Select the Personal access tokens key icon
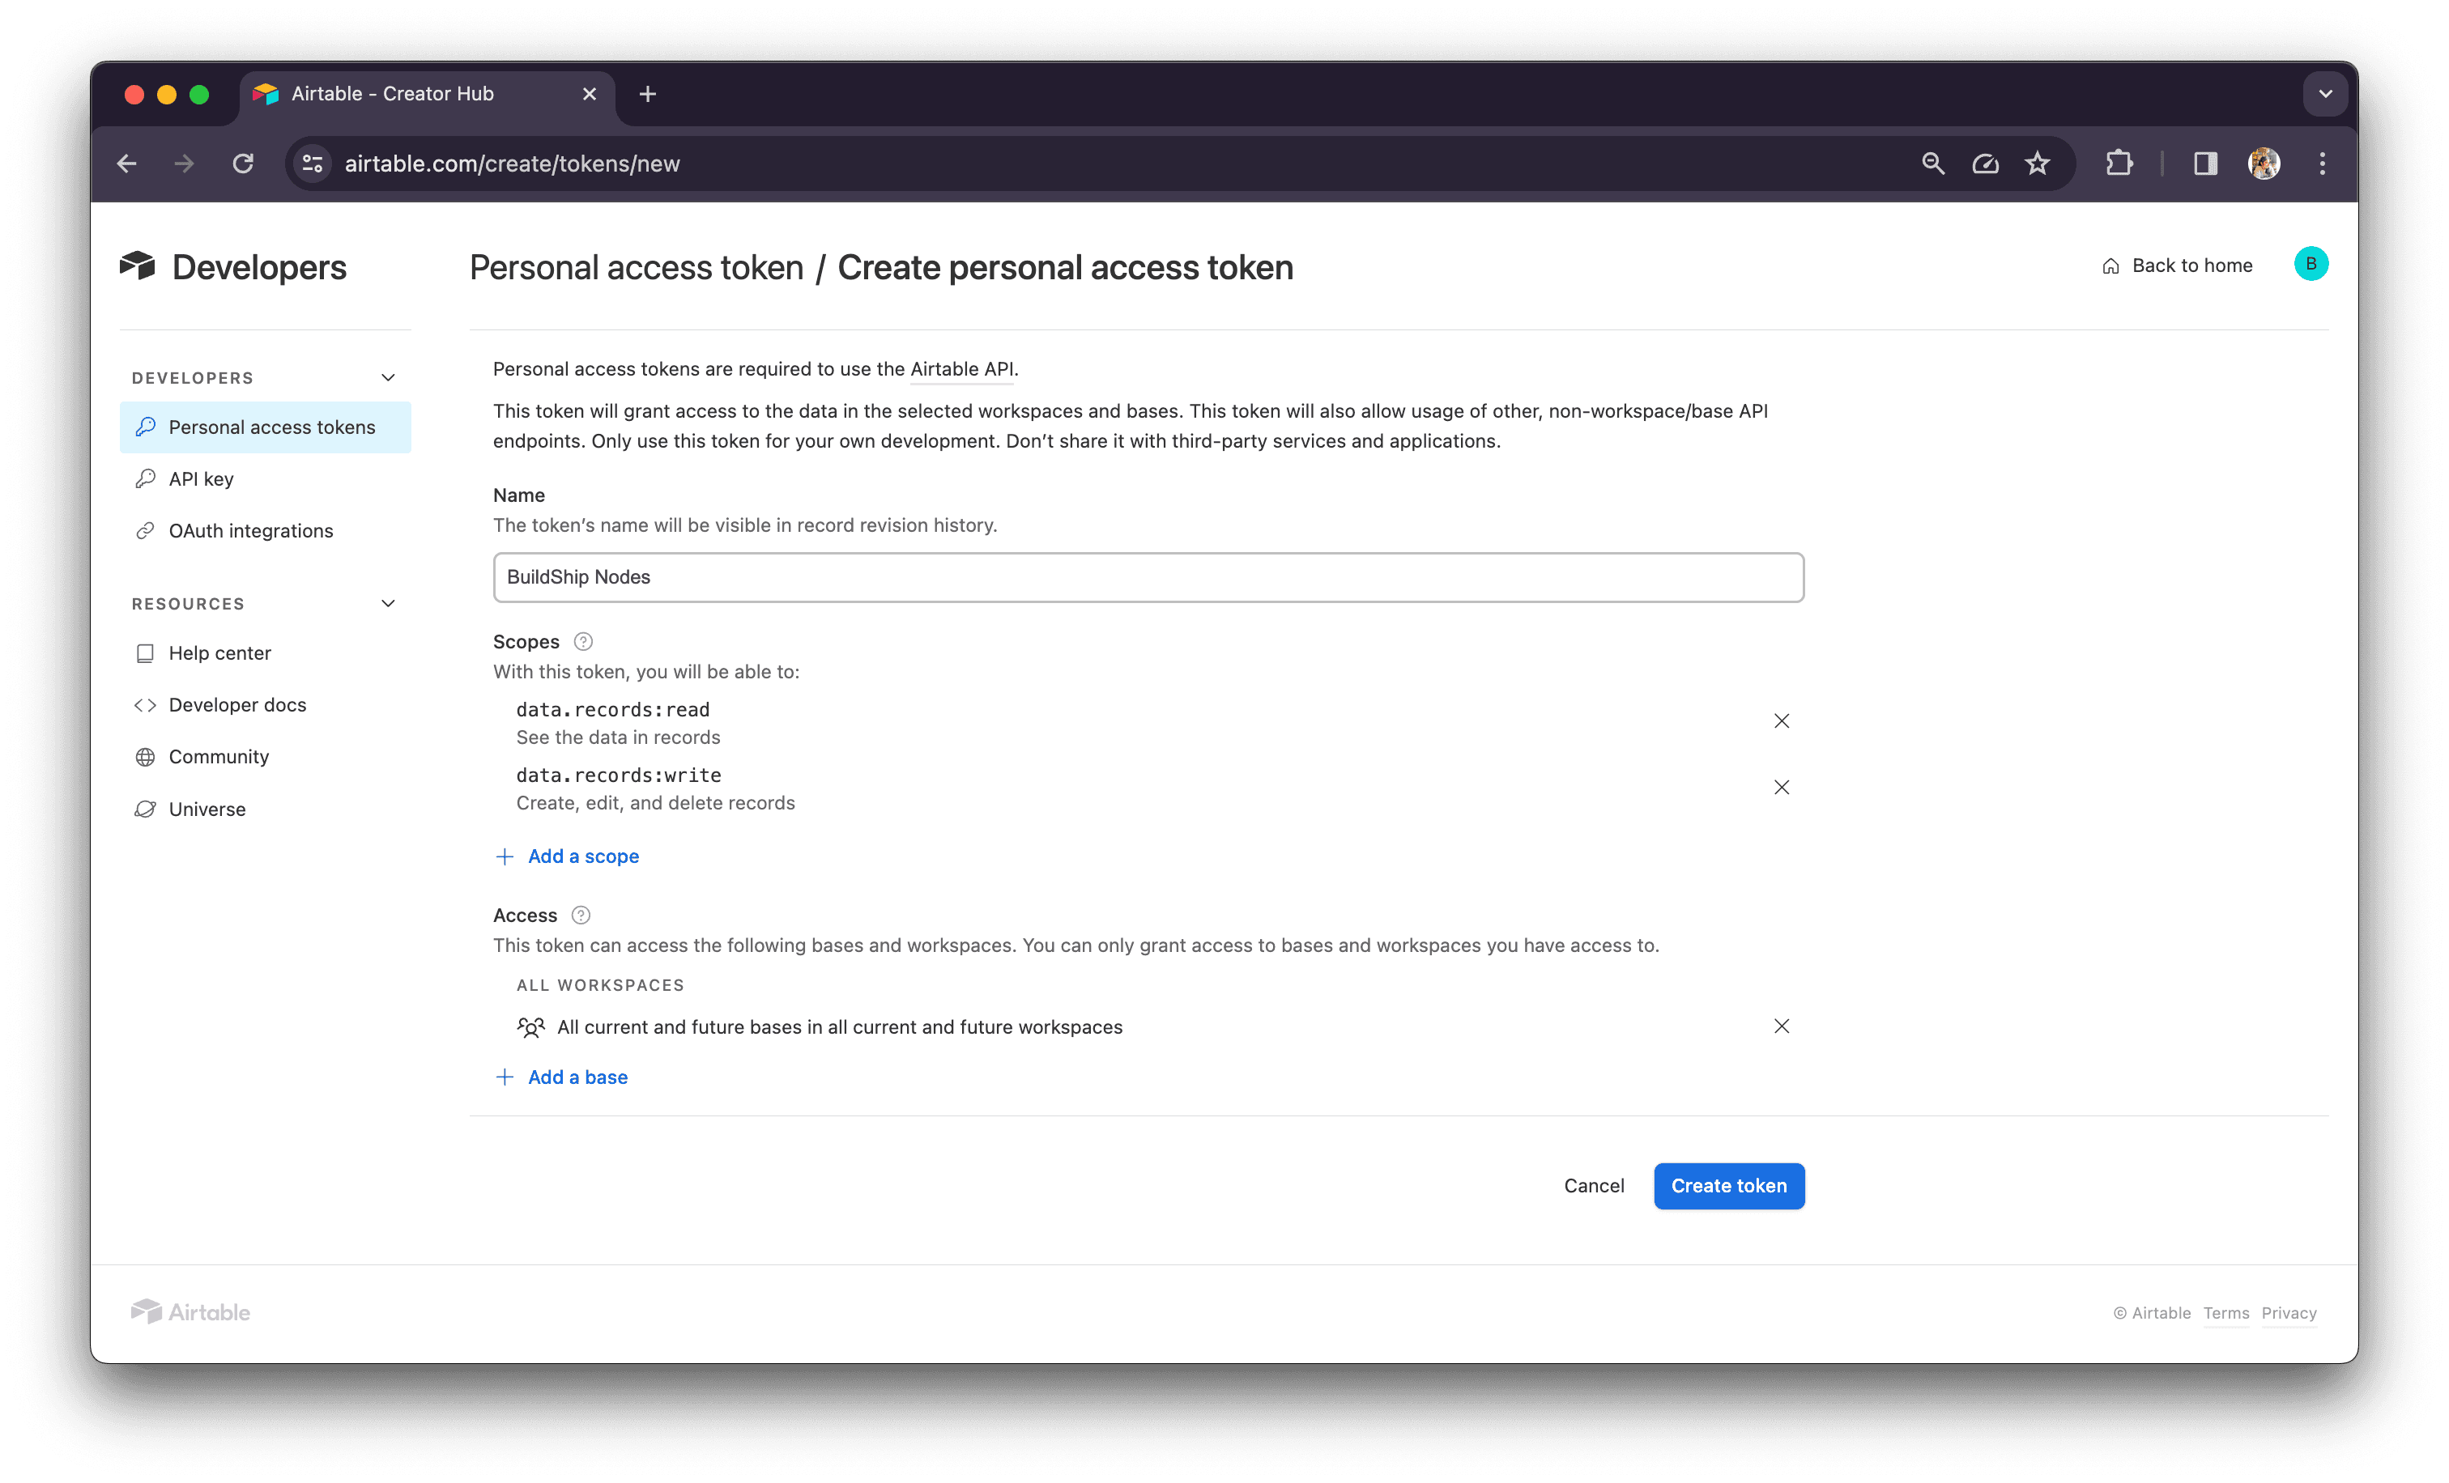 click(x=145, y=426)
